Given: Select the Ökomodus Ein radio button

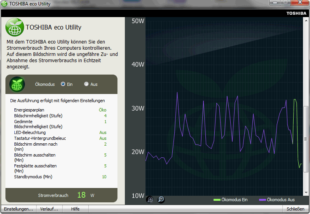Looking at the screenshot, I should (x=63, y=84).
